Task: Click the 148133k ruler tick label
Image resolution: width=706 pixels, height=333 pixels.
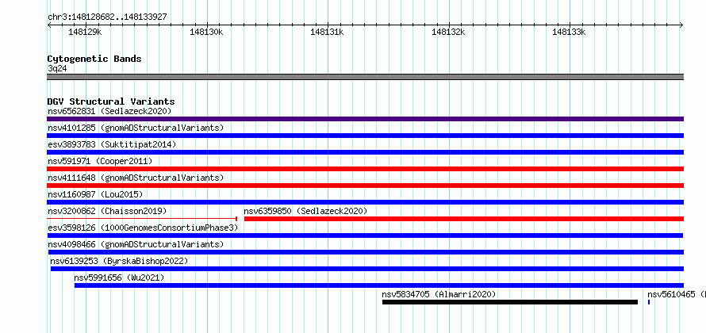Action: (569, 32)
